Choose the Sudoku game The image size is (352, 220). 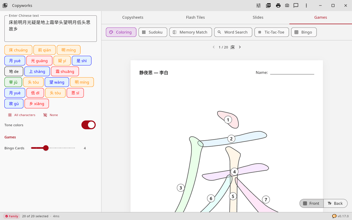click(x=153, y=32)
